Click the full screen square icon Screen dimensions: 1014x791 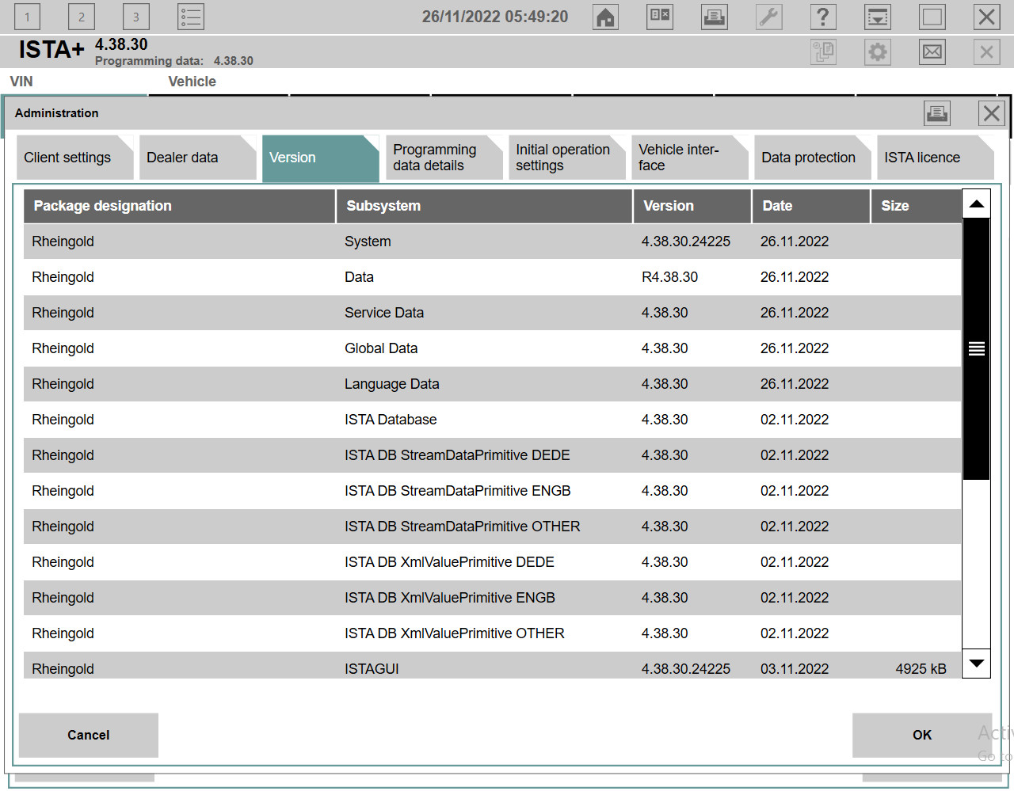[x=932, y=17]
